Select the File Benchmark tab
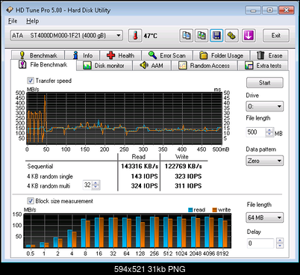The image size is (300, 275). pyautogui.click(x=43, y=65)
